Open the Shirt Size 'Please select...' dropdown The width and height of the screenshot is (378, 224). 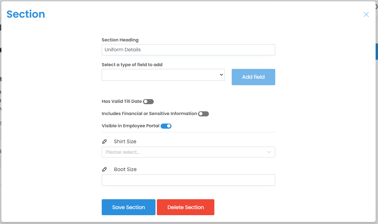click(184, 152)
